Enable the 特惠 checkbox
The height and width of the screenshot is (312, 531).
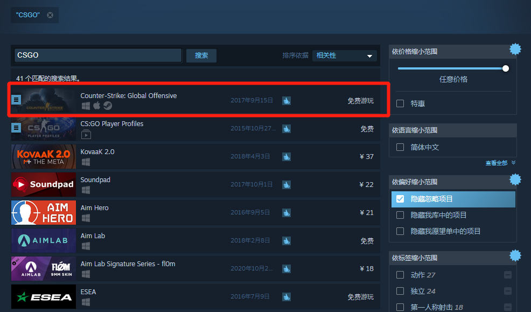click(400, 103)
